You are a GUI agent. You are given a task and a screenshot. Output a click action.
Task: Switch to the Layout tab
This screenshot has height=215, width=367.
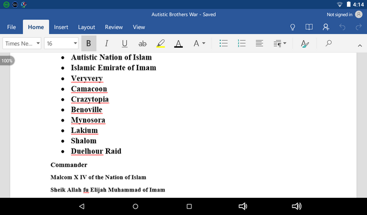(87, 27)
